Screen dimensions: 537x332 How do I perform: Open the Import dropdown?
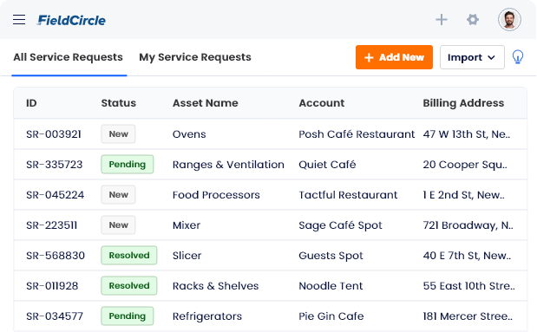(472, 57)
